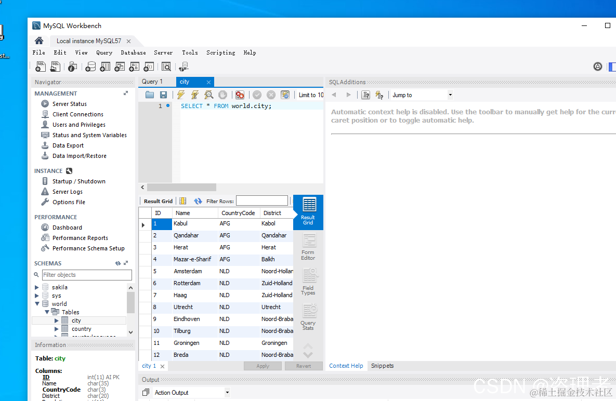Open the Query menu
The width and height of the screenshot is (616, 401).
[104, 52]
